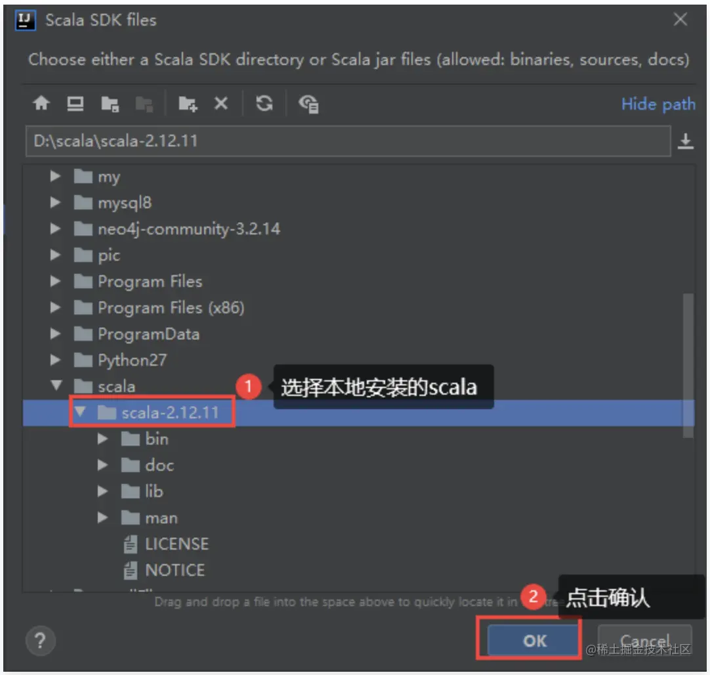
Task: Select the mysql8 folder
Action: (113, 202)
